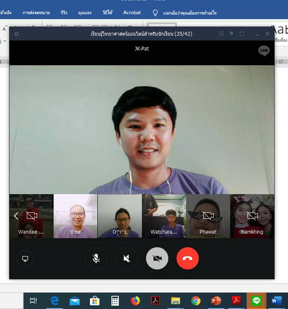
Task: Open Firefox from the taskbar
Action: click(136, 301)
